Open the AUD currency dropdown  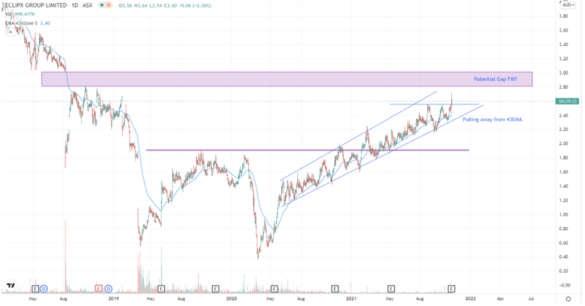coord(568,4)
